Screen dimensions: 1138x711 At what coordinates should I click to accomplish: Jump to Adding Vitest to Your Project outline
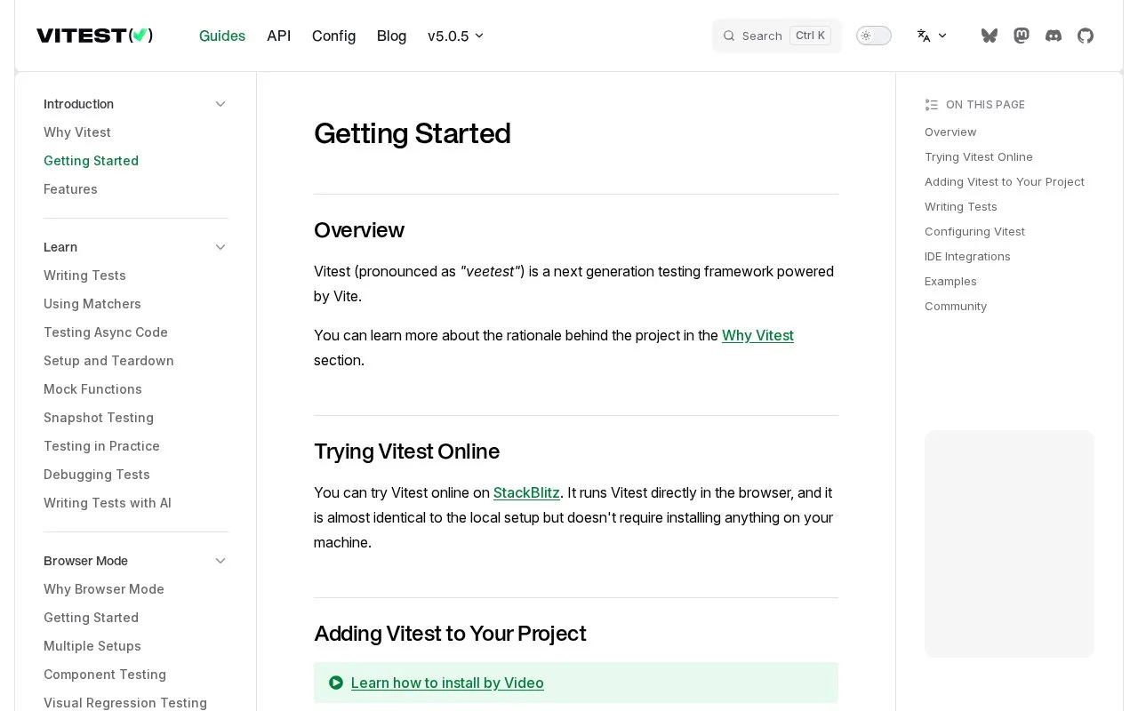tap(1005, 181)
